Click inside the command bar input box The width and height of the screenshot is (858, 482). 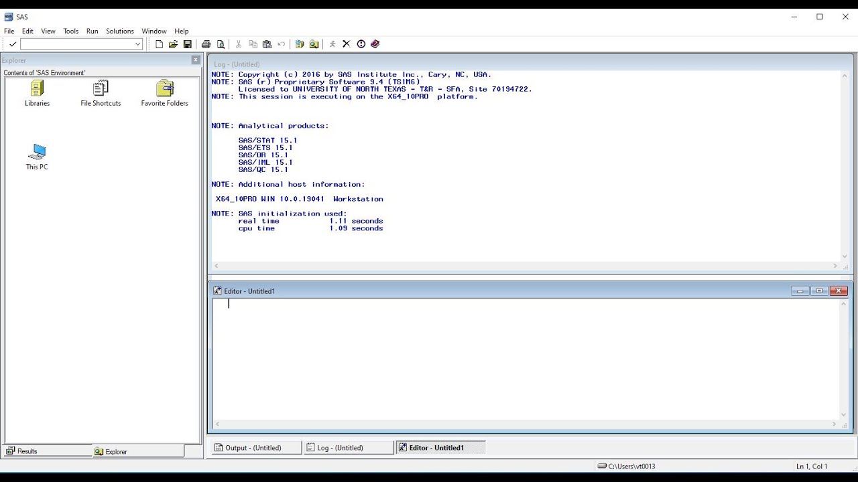point(77,44)
